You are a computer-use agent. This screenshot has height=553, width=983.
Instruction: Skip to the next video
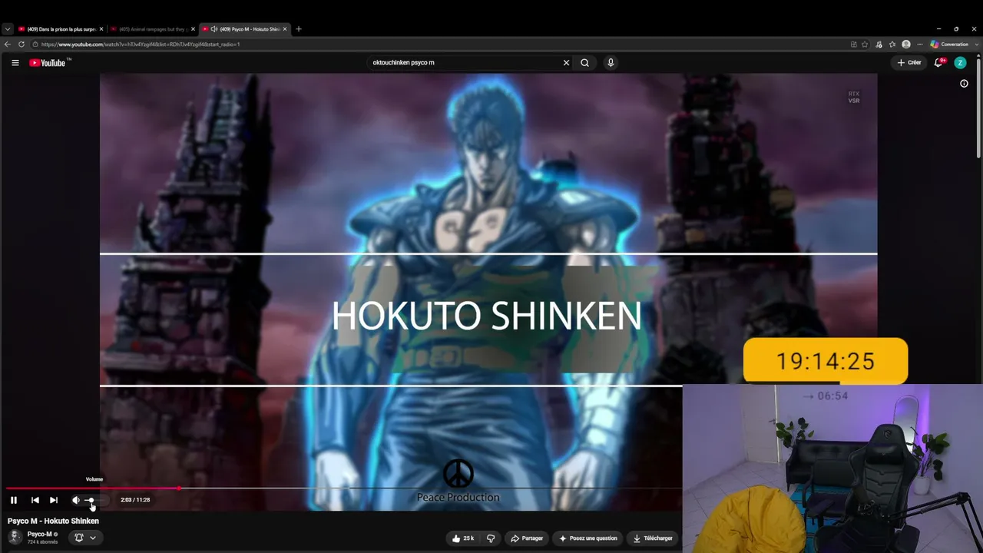point(54,500)
